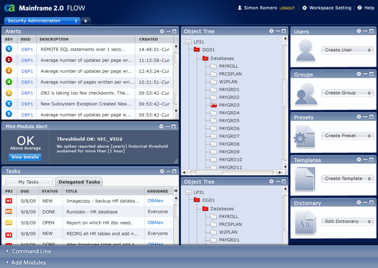Click the View Details button
The image size is (378, 268).
click(25, 157)
